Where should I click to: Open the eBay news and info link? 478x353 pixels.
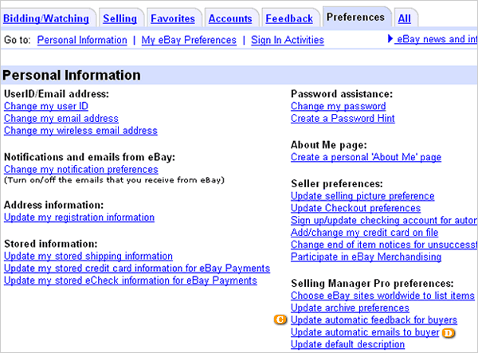[x=437, y=39]
